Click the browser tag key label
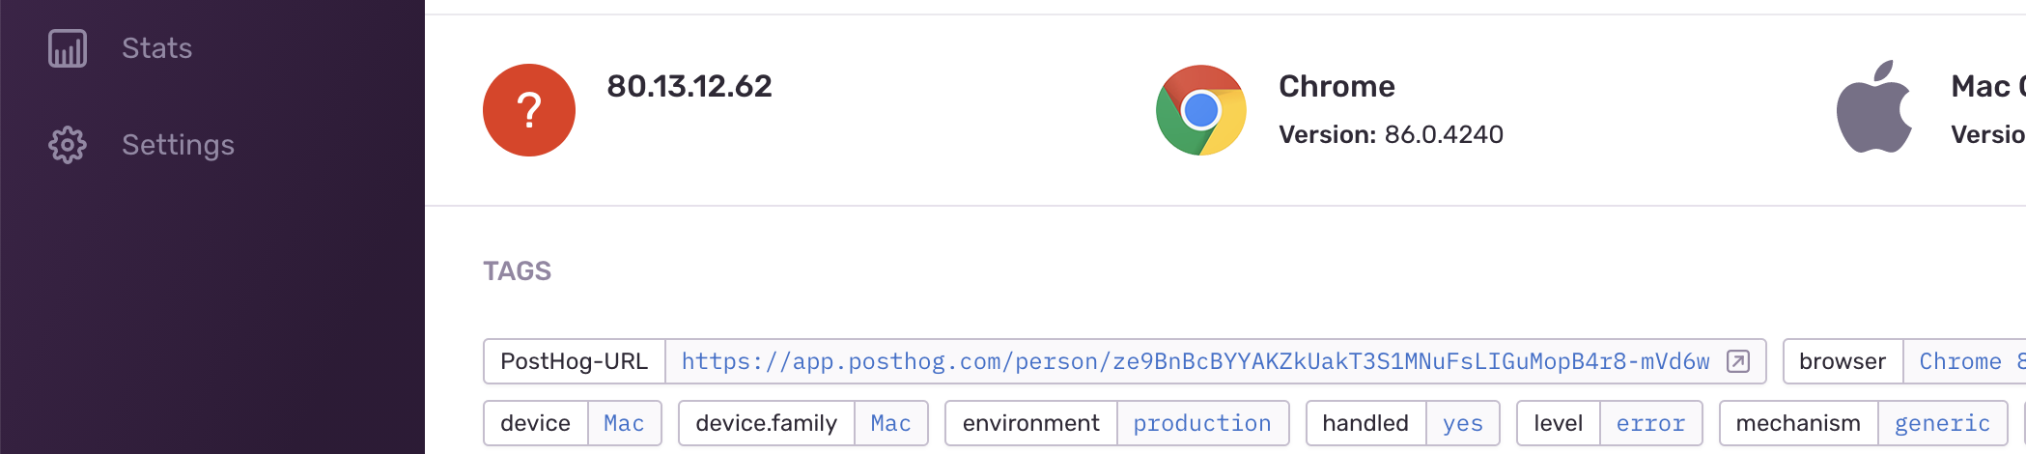 pyautogui.click(x=1842, y=361)
